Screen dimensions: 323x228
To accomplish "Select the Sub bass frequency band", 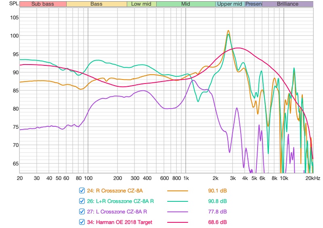I will (x=43, y=4).
